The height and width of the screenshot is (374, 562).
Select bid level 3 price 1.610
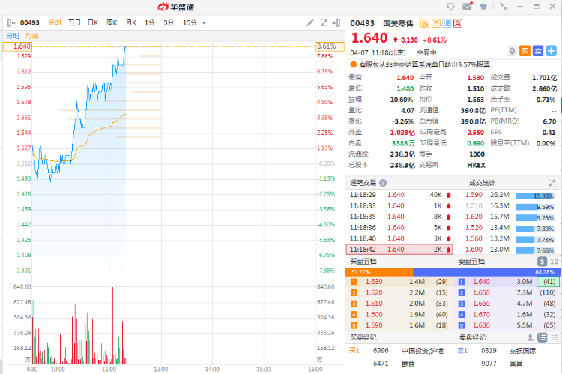374,304
